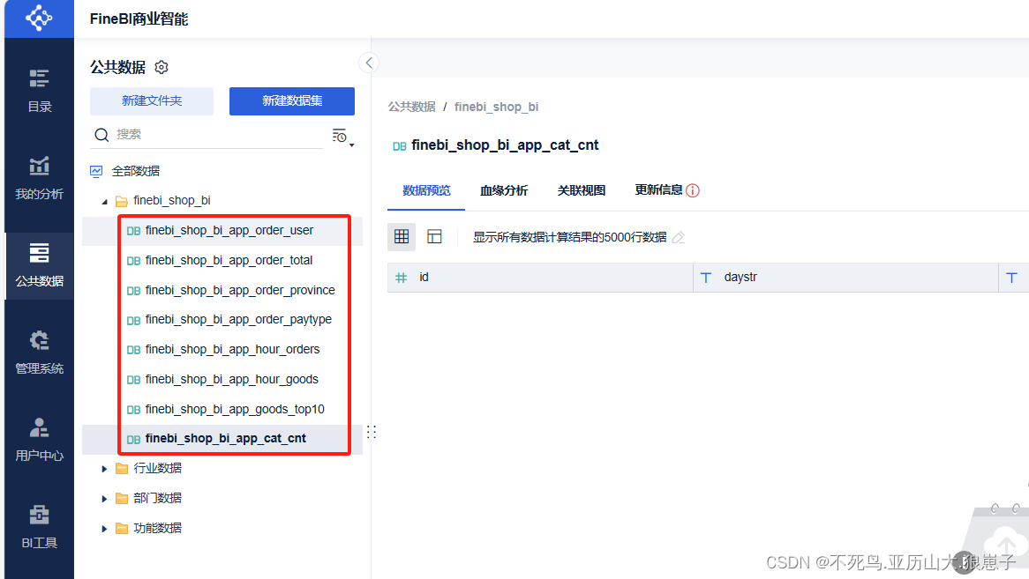Click the 全部数据 label
Image resolution: width=1029 pixels, height=579 pixels.
[136, 172]
